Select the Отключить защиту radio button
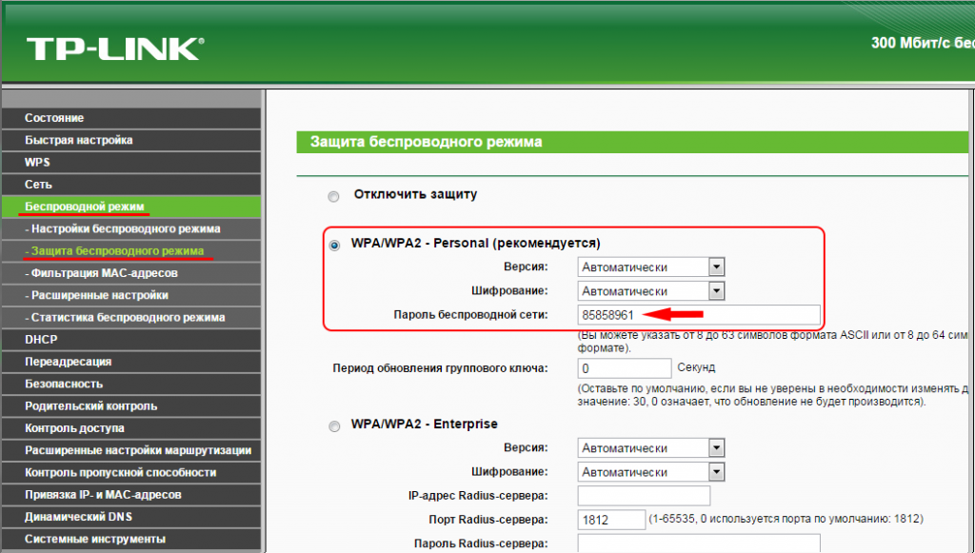Screen dimensions: 975x553 point(334,196)
